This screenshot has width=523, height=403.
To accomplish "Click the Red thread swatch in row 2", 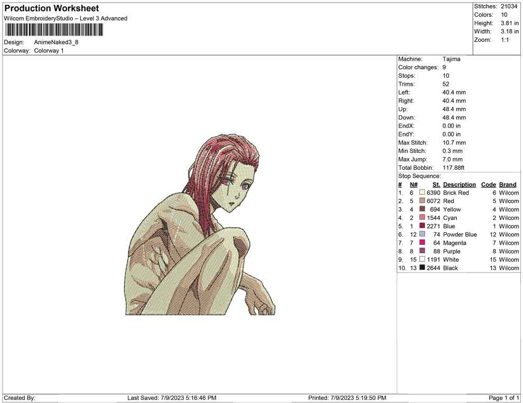I will (422, 200).
